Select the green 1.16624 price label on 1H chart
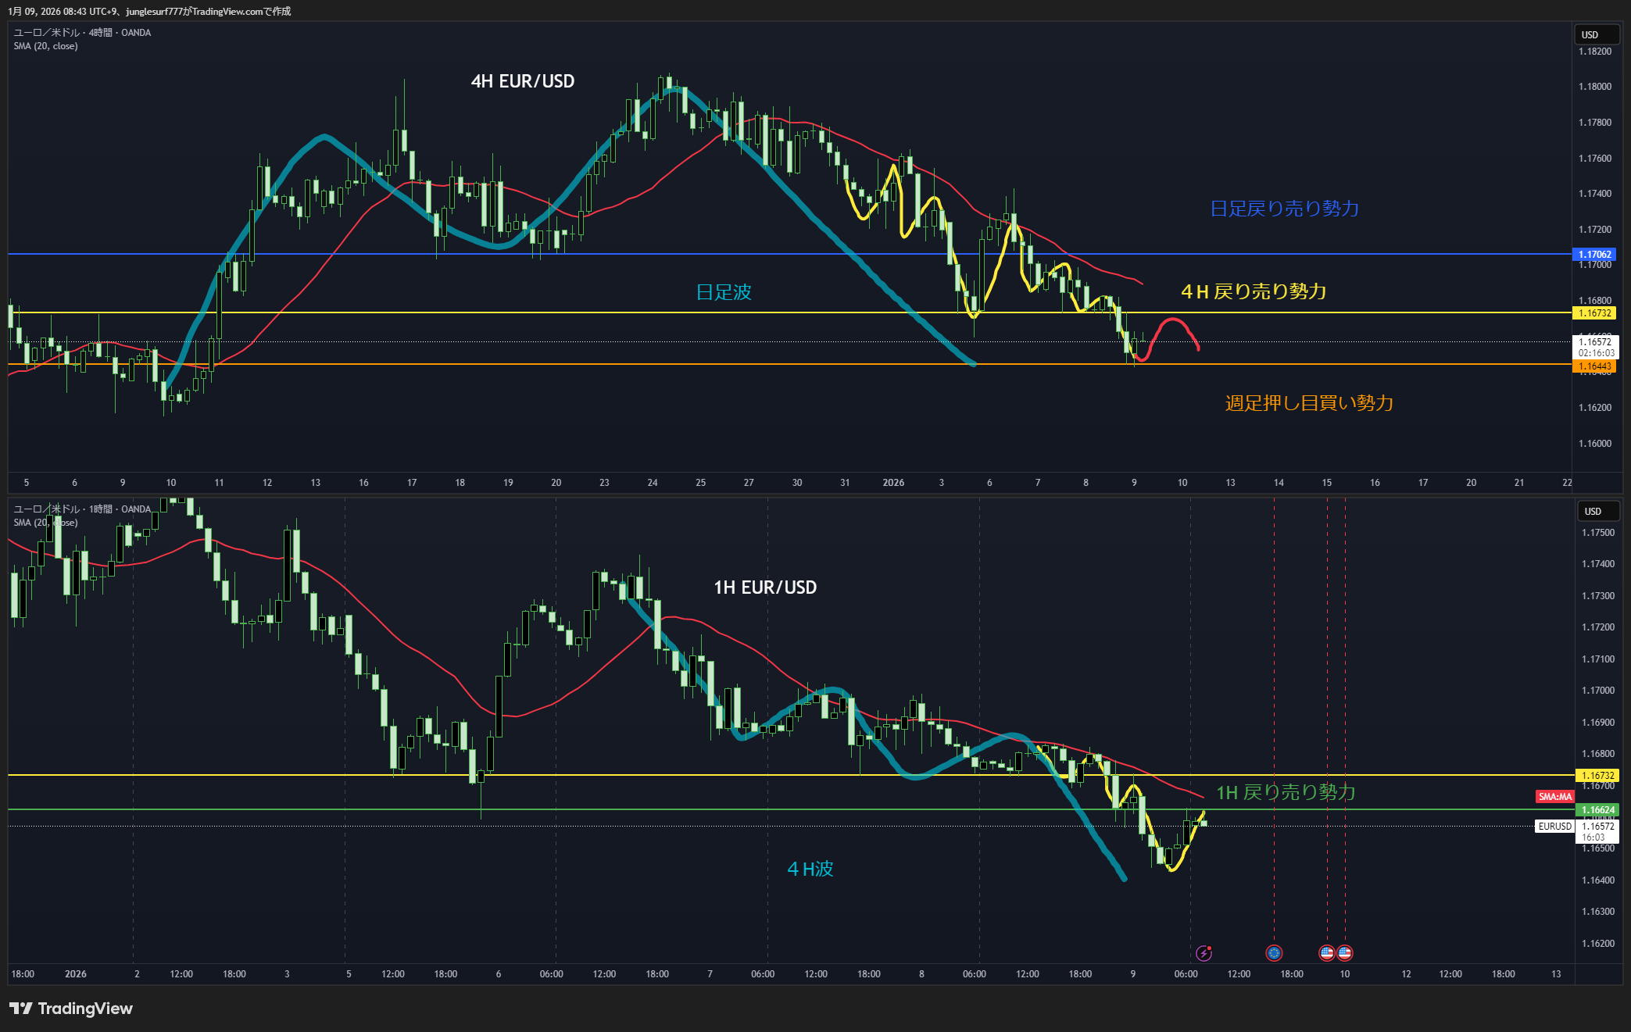The image size is (1631, 1032). click(1597, 810)
